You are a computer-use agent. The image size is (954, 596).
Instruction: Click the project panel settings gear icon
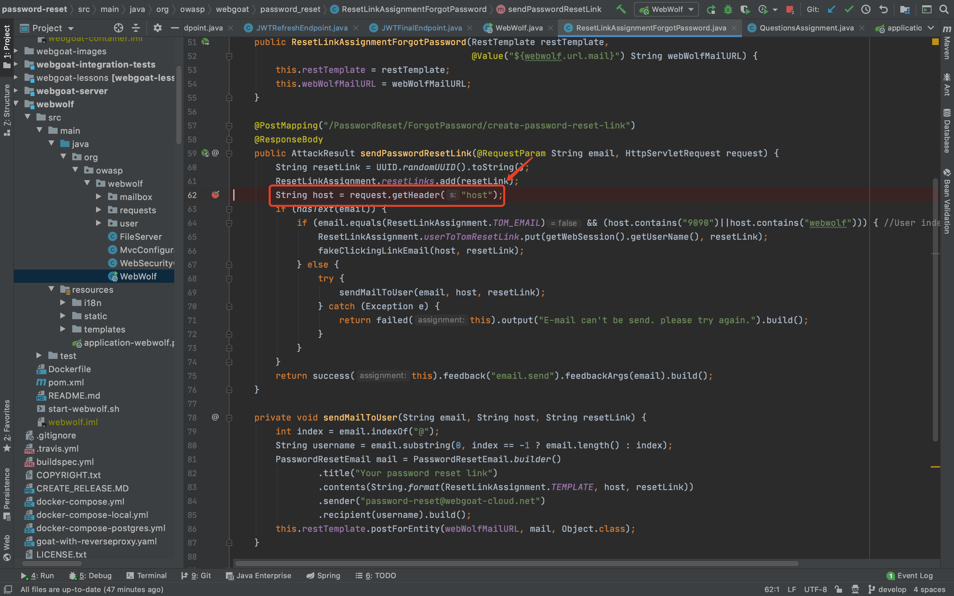pyautogui.click(x=157, y=28)
